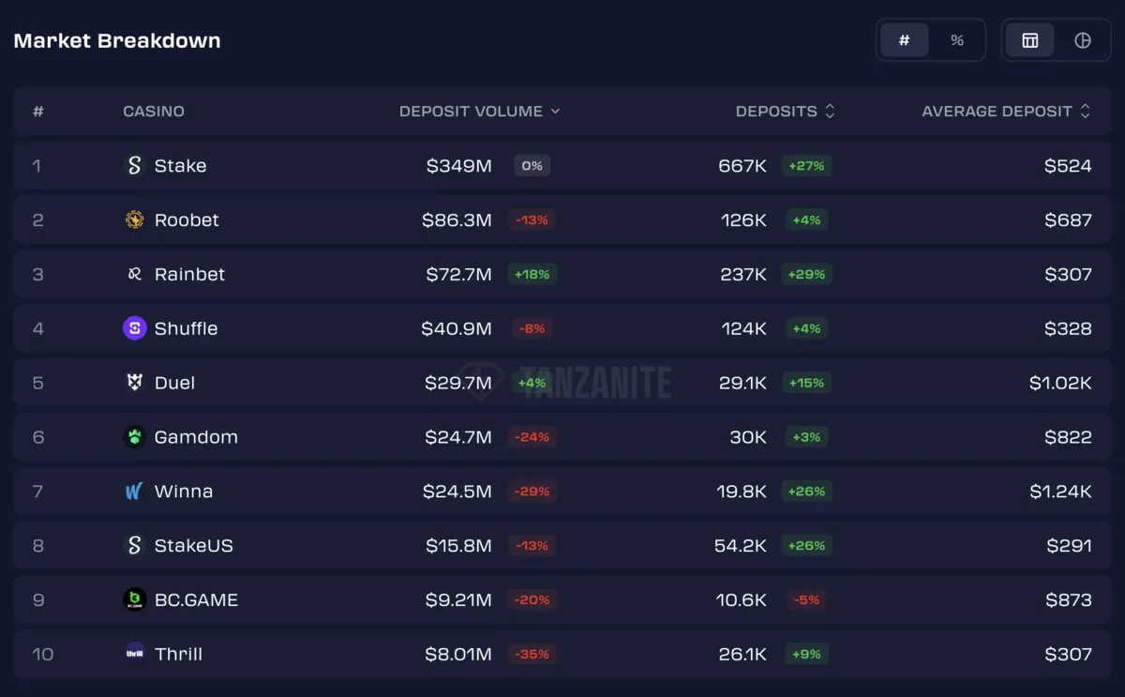Viewport: 1125px width, 697px height.
Task: Click the StakeUS casino logo icon
Action: pyautogui.click(x=134, y=545)
